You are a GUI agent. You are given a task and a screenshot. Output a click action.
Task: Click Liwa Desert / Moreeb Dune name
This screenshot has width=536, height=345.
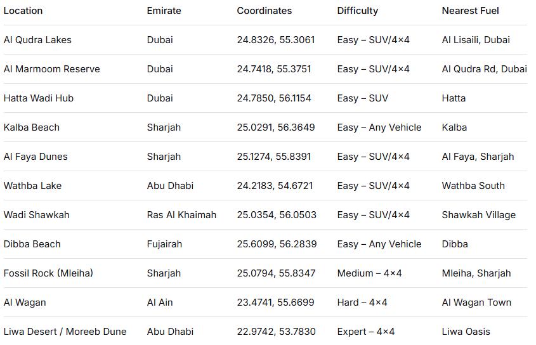(x=65, y=332)
